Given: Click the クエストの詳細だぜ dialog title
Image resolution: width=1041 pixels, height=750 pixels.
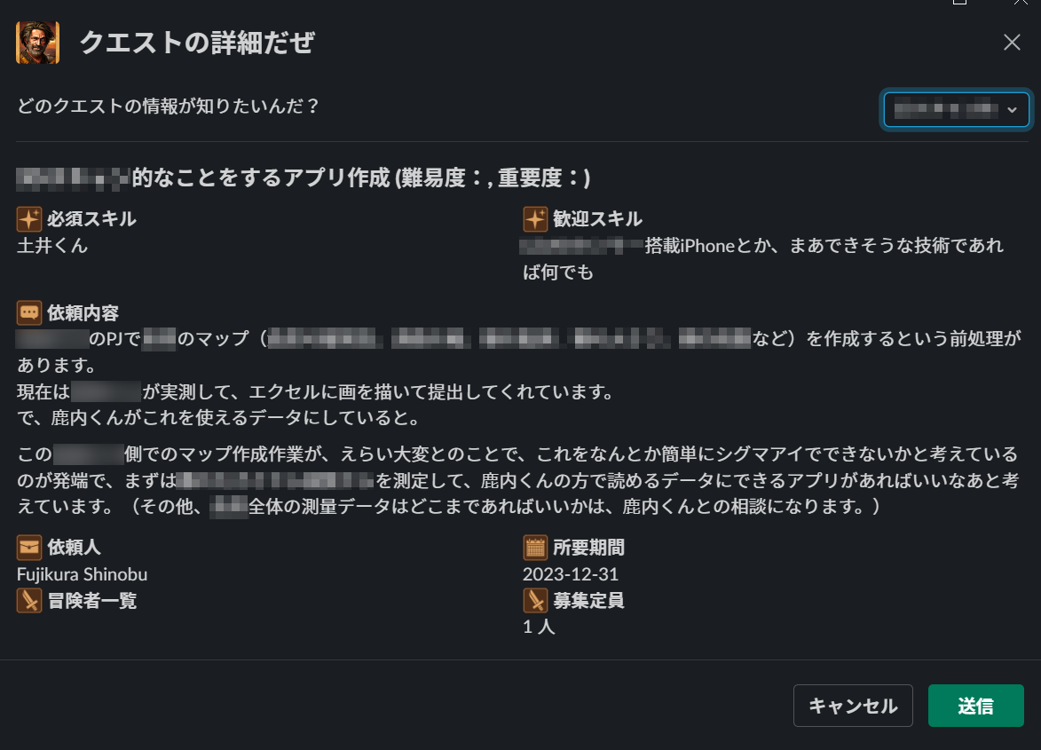Looking at the screenshot, I should [x=197, y=43].
